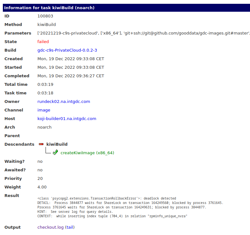250x235 pixels.
Task: Click the red 'failed' state text
Action: click(x=43, y=41)
